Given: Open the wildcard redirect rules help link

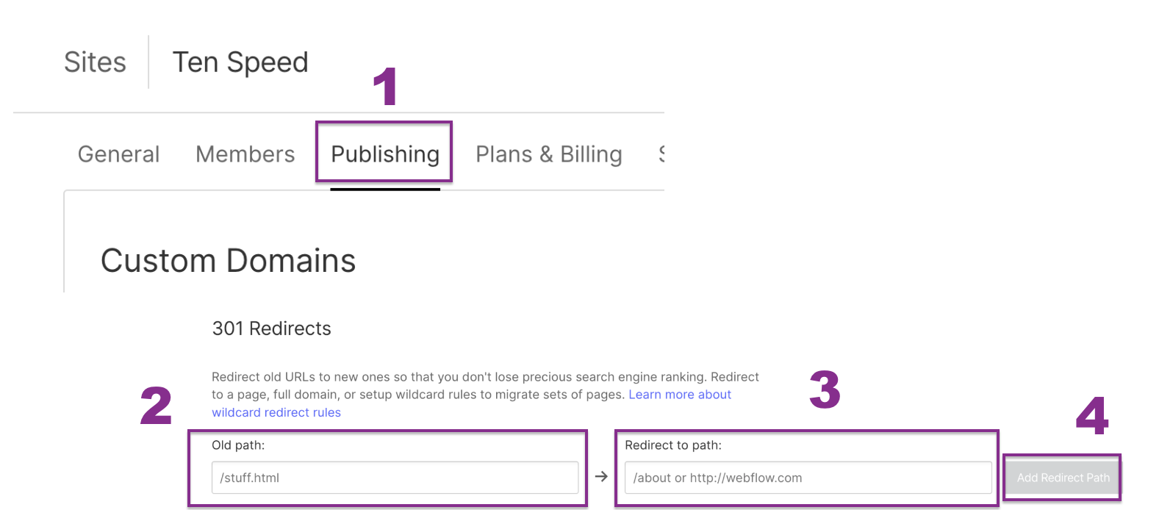Looking at the screenshot, I should (x=276, y=412).
